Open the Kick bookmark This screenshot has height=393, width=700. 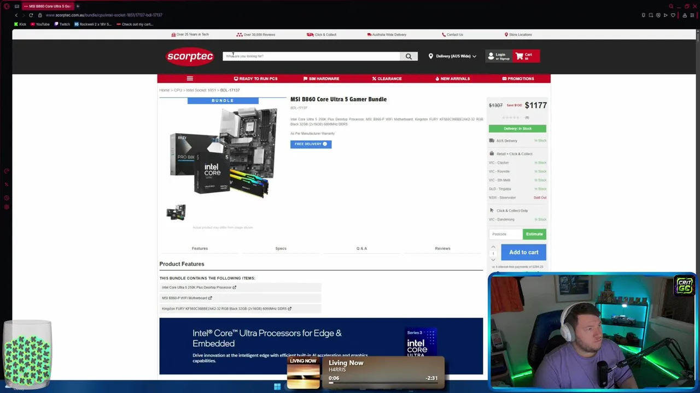point(20,24)
